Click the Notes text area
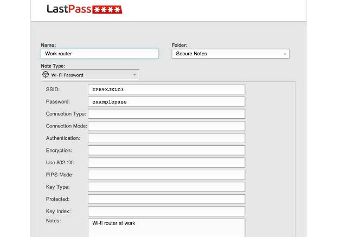This screenshot has height=237, width=347. point(166,228)
